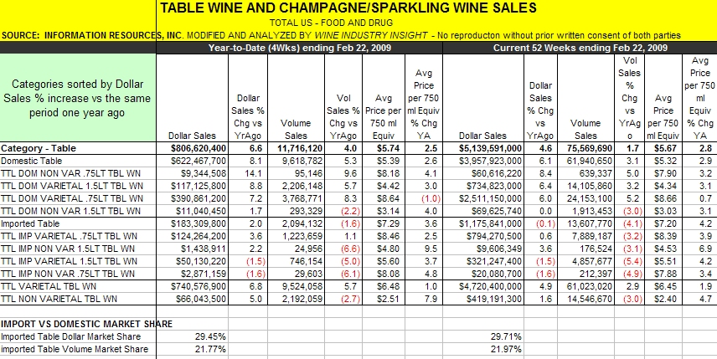Select the TOTAL US - FOOD AND DRUG subtitle
The height and width of the screenshot is (359, 717).
(331, 23)
